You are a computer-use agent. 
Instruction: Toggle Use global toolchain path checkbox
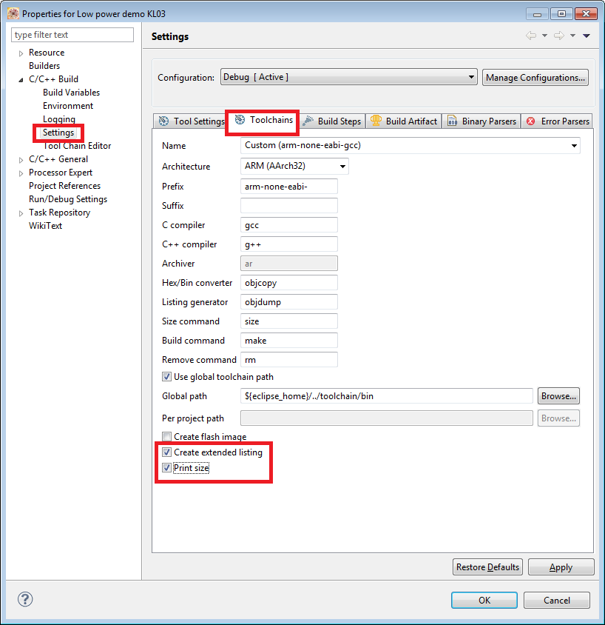tap(166, 377)
